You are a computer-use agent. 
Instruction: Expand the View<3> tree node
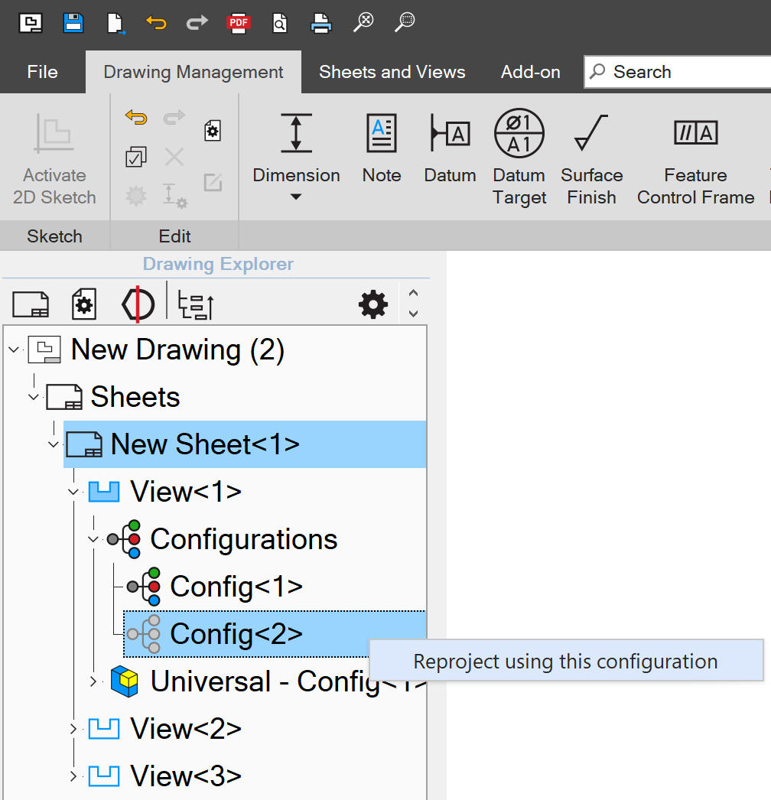[73, 776]
